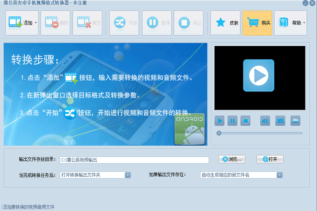Close the converter window
The image size is (317, 211).
click(312, 3)
